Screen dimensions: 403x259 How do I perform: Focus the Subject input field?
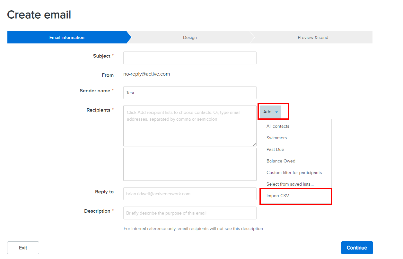pyautogui.click(x=190, y=58)
